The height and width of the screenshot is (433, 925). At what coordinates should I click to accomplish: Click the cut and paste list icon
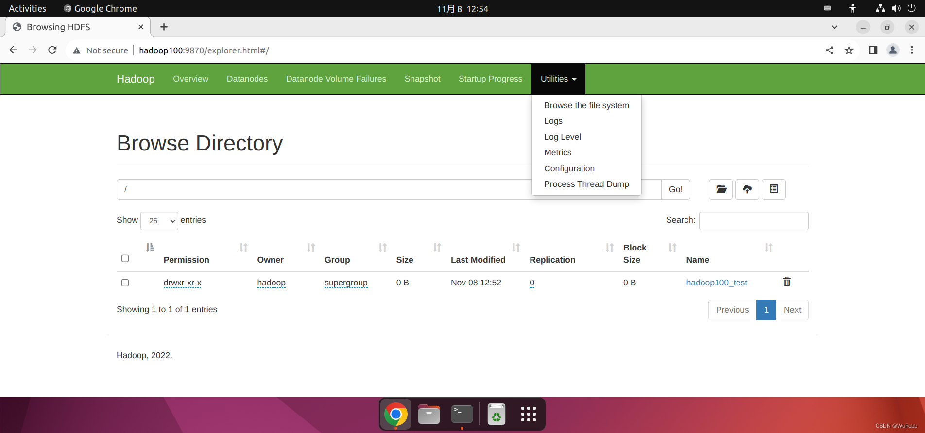click(x=773, y=189)
